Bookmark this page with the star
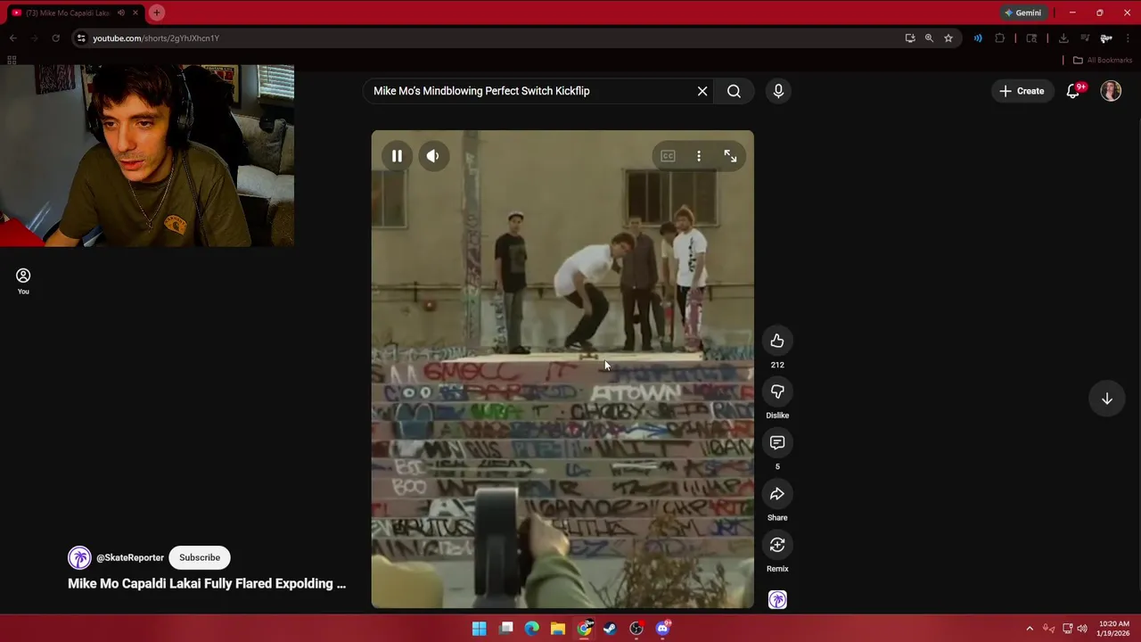Image resolution: width=1141 pixels, height=642 pixels. [948, 38]
